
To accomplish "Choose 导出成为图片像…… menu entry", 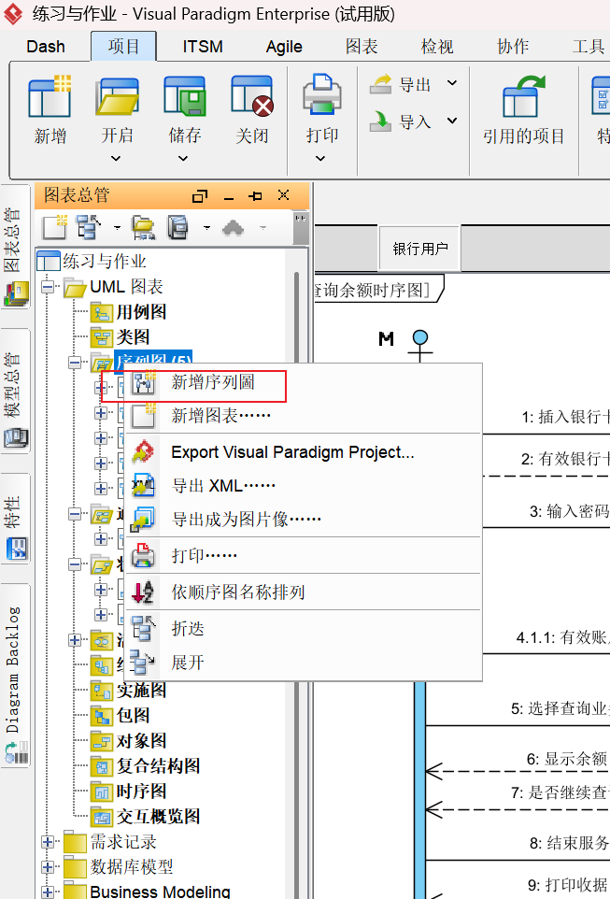I will coord(303,520).
